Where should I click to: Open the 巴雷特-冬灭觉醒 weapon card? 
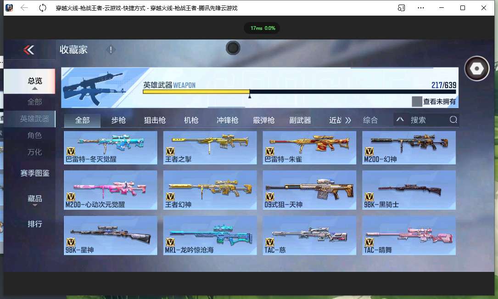[111, 147]
